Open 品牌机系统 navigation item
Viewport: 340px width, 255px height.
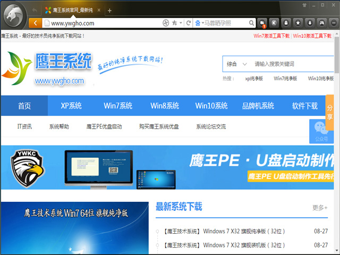click(258, 106)
